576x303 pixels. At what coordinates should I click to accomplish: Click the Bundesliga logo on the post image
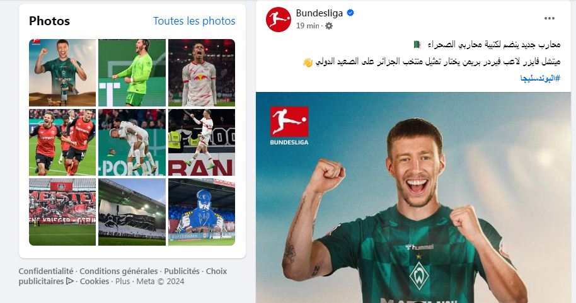point(289,125)
